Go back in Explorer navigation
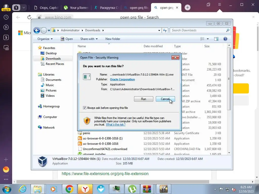 tap(37, 30)
